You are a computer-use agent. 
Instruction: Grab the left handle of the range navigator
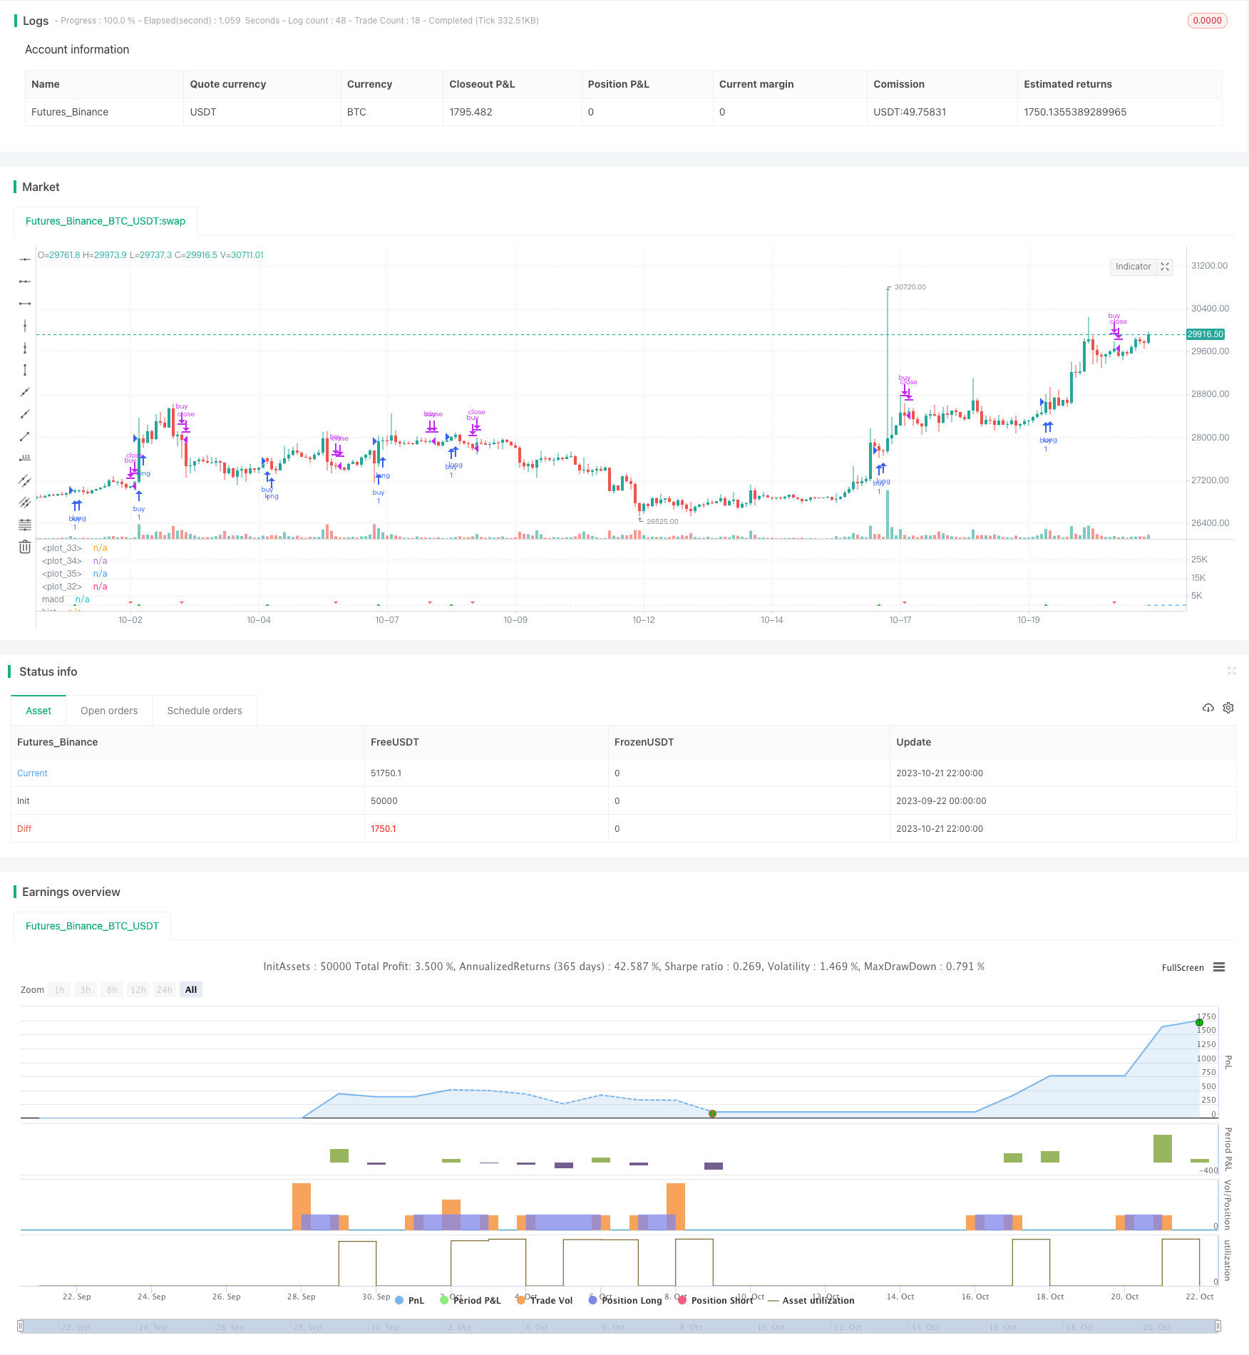[21, 1326]
